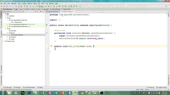The image size is (170, 95).
Task: Click the Paste toolbar icon
Action: point(21,6)
